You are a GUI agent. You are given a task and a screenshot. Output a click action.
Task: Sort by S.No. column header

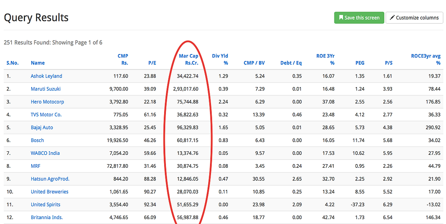point(12,63)
